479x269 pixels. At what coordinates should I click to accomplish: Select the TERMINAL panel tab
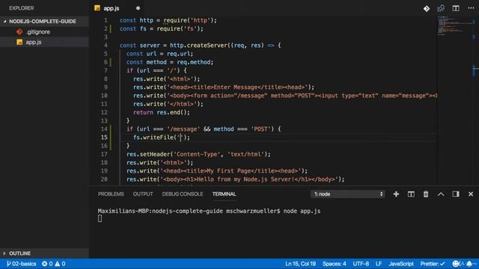225,194
